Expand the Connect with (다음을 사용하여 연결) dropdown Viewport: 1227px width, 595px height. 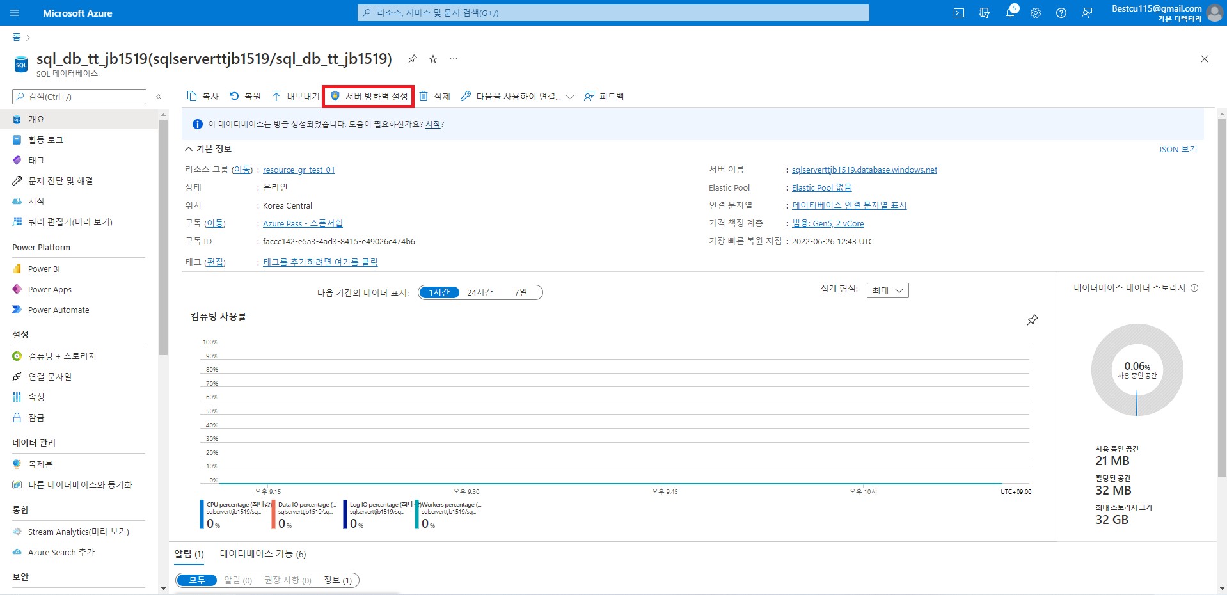coord(517,96)
